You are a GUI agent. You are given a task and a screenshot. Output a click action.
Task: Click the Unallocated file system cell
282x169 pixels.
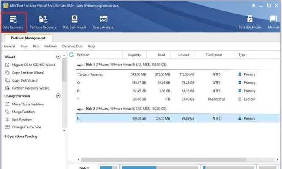pos(217,99)
